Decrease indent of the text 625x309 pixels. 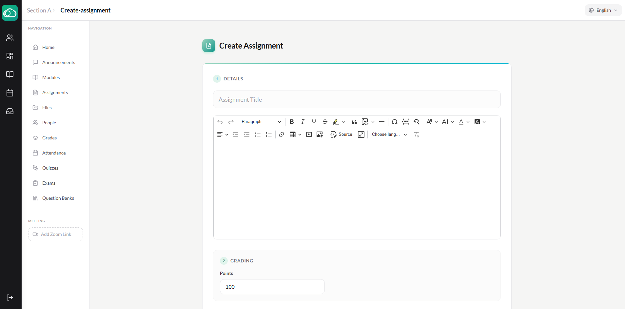[236, 134]
